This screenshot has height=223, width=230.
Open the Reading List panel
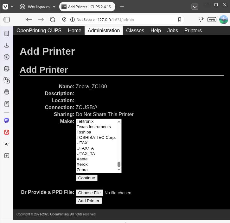(7, 104)
